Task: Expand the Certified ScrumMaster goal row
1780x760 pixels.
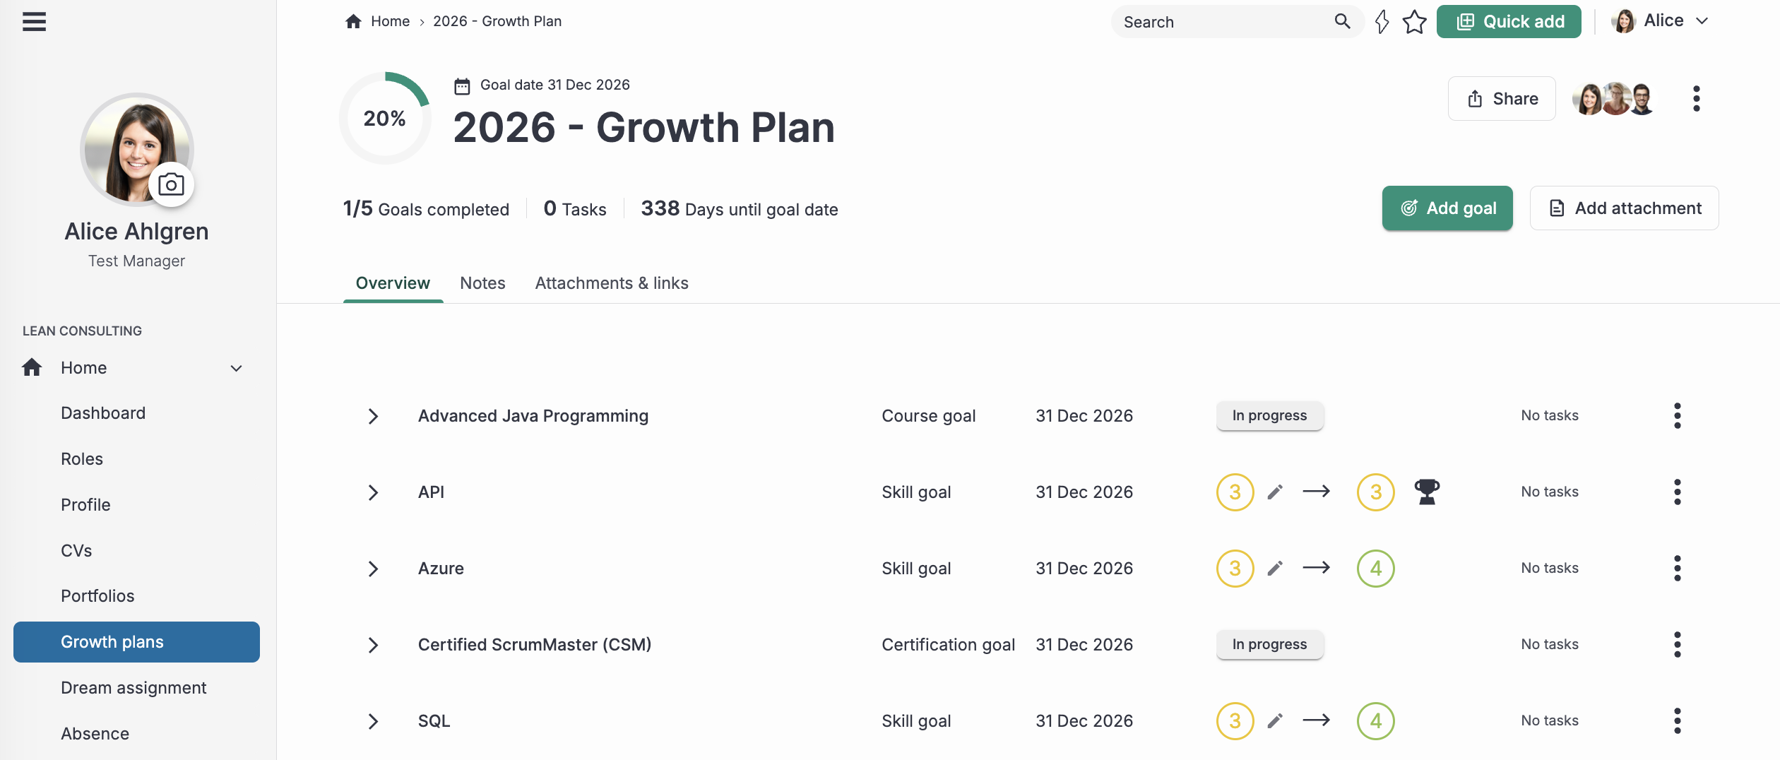Action: click(x=373, y=644)
